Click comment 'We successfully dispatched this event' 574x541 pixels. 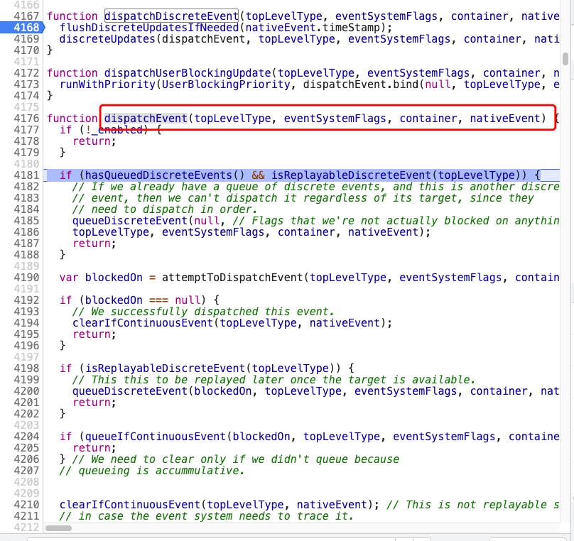[203, 311]
